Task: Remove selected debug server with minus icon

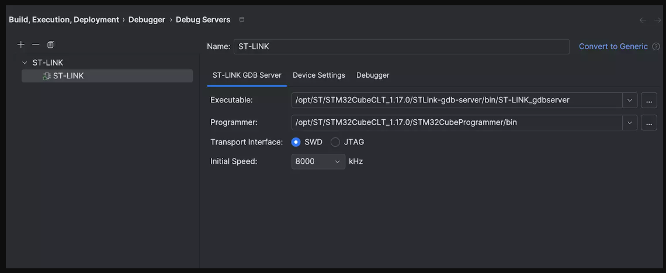Action: click(36, 44)
